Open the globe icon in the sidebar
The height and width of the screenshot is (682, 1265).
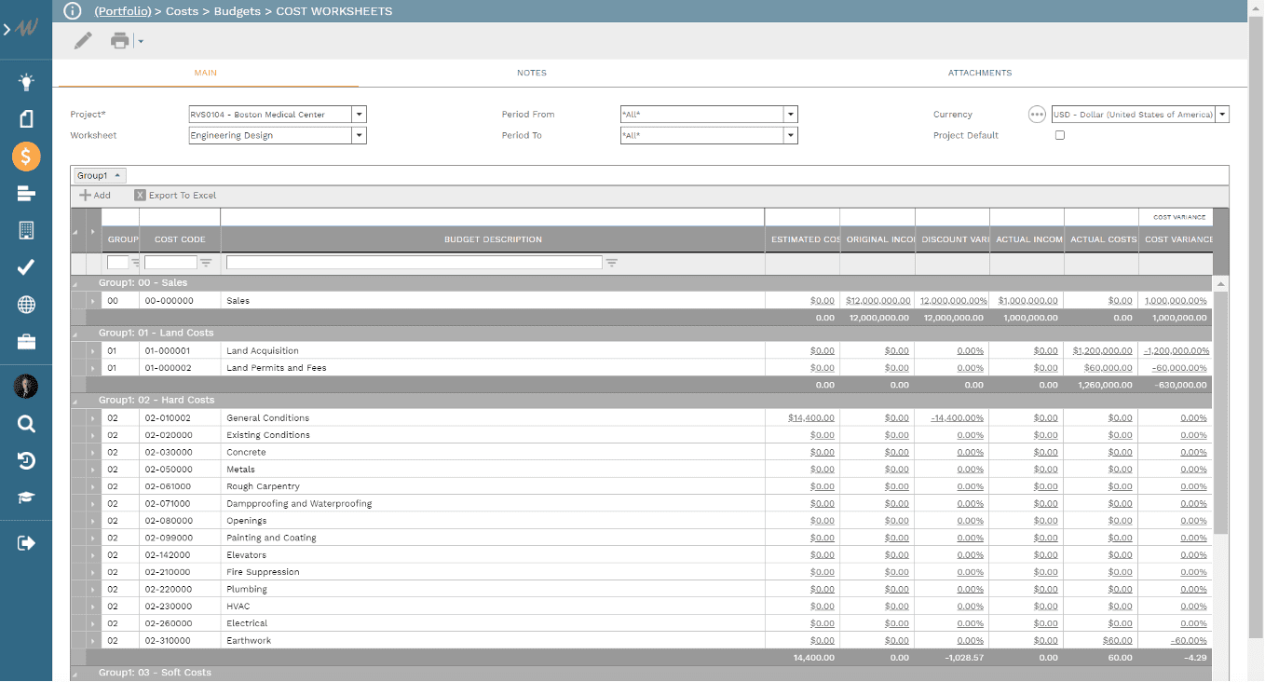click(25, 305)
